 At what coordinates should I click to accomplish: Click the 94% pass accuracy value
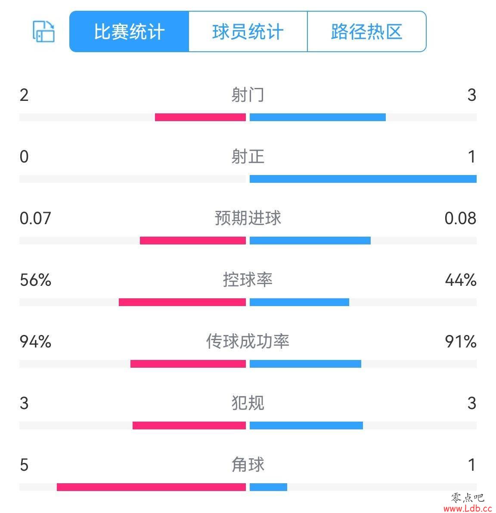click(x=35, y=341)
